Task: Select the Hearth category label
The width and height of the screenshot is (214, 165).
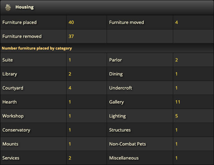Action: [x=10, y=102]
